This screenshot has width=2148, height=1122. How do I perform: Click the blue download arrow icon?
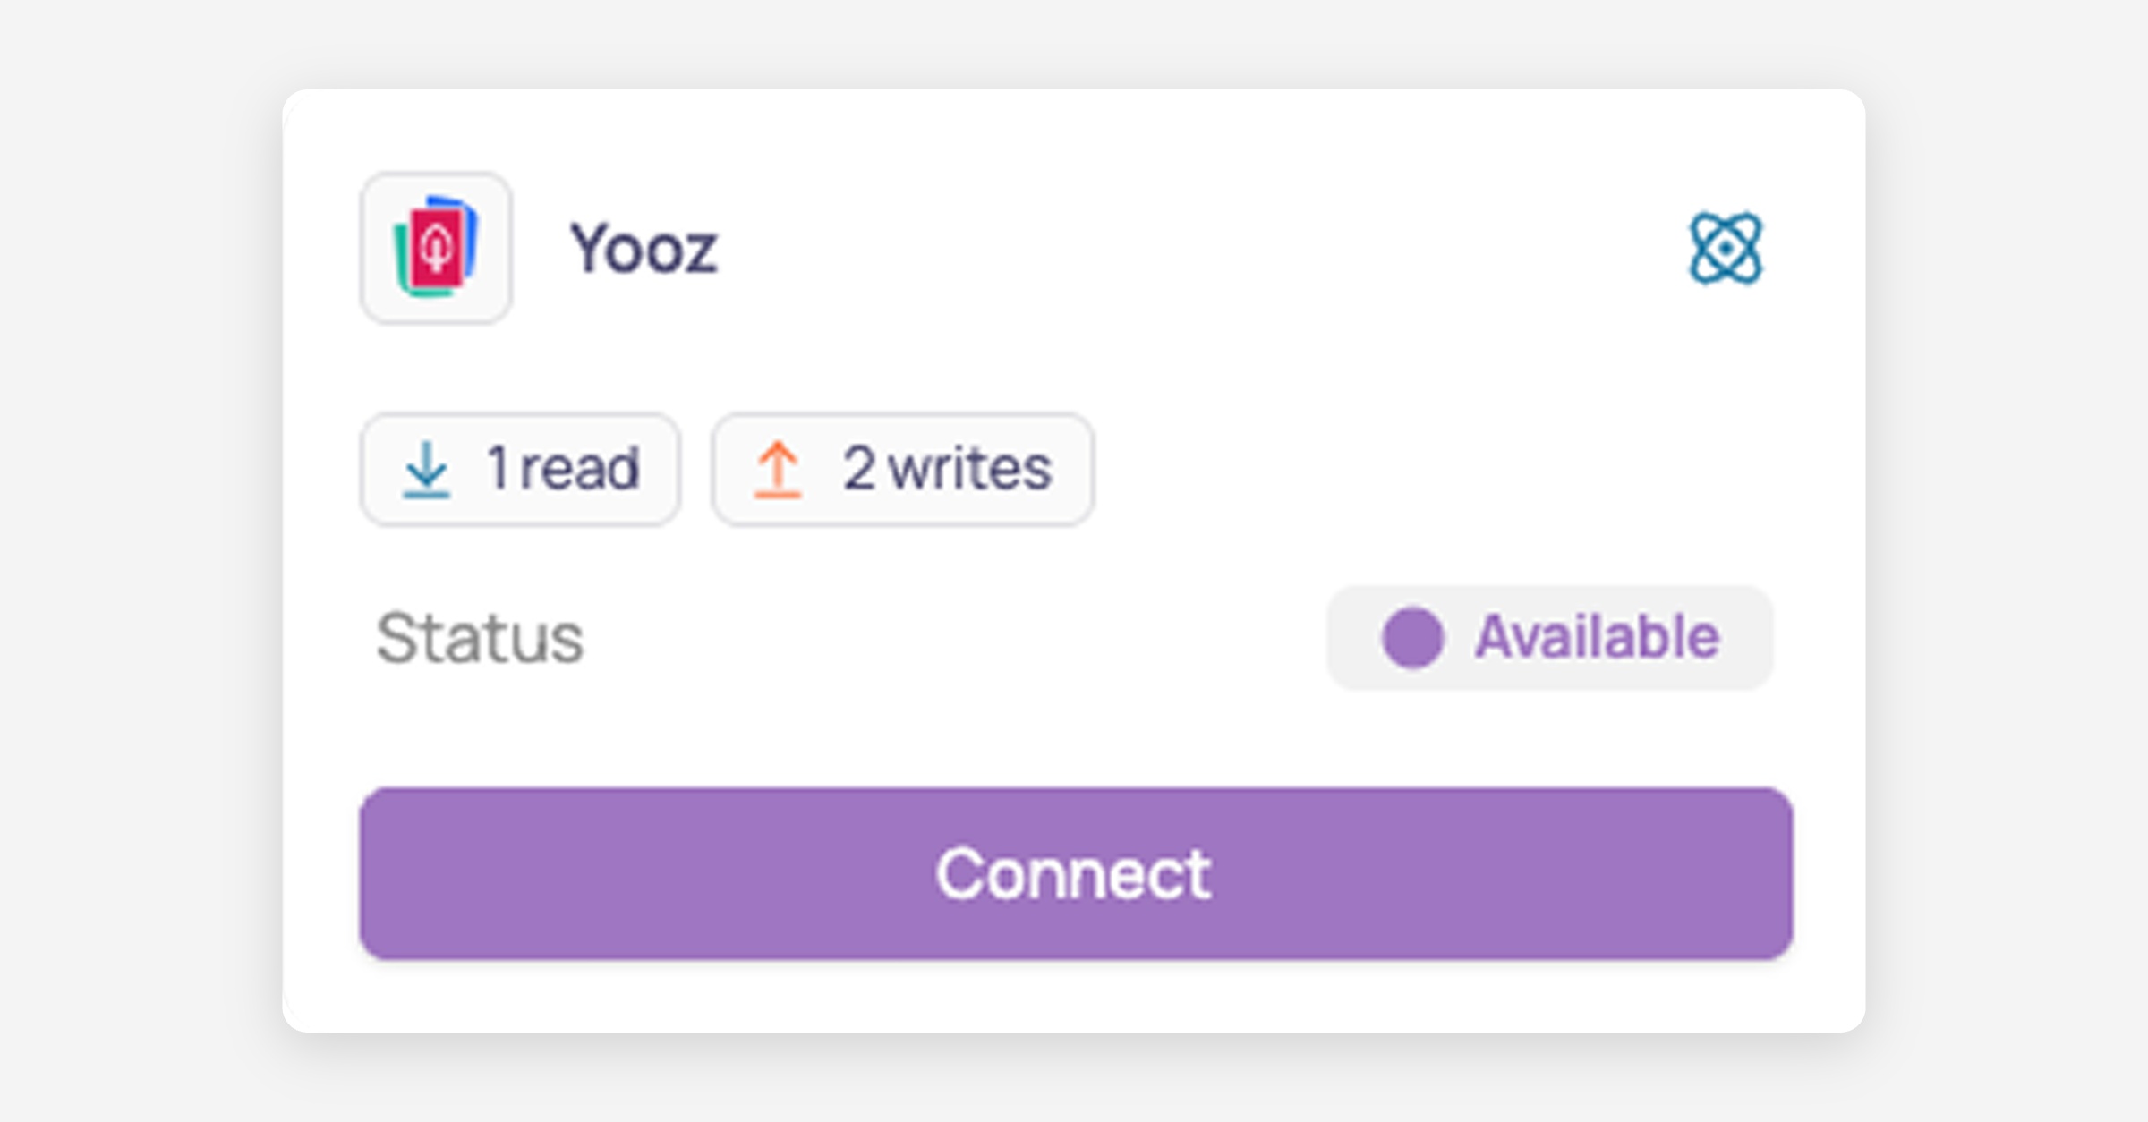click(x=426, y=469)
